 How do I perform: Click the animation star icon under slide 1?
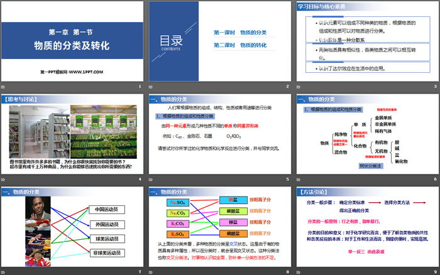[3, 86]
